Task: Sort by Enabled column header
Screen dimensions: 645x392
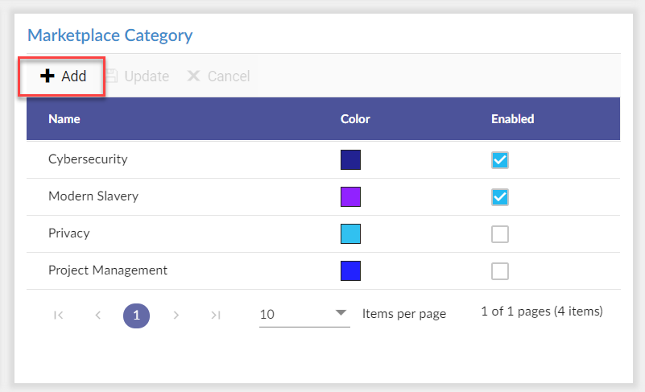Action: tap(513, 119)
